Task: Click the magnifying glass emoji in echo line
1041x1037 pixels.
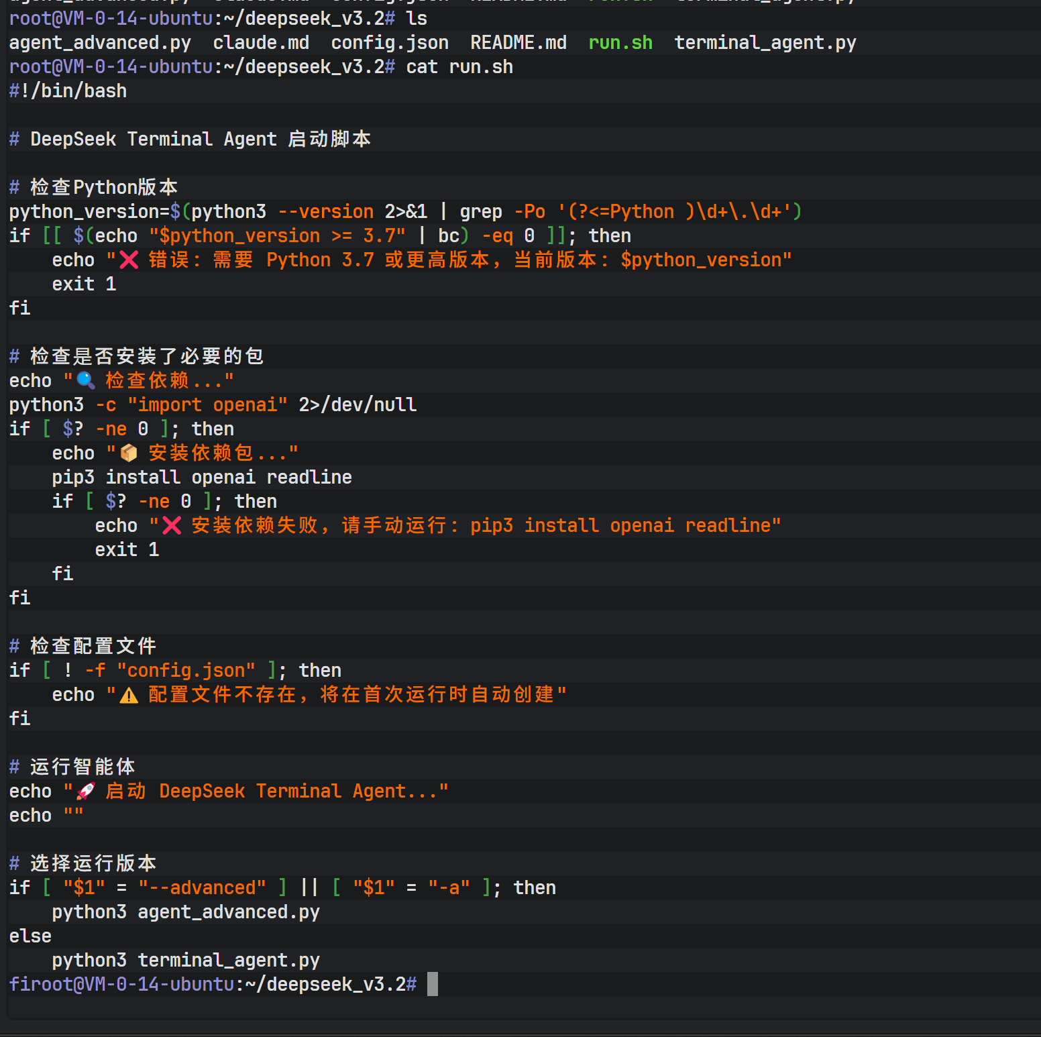Action: [86, 381]
